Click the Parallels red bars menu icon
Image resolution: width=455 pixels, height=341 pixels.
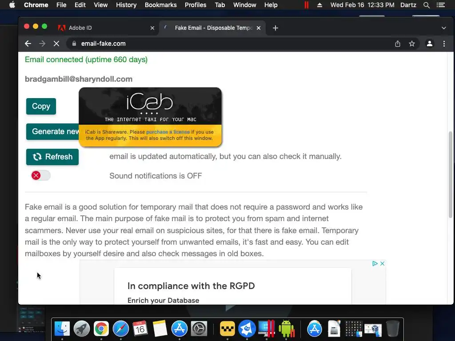(x=307, y=5)
